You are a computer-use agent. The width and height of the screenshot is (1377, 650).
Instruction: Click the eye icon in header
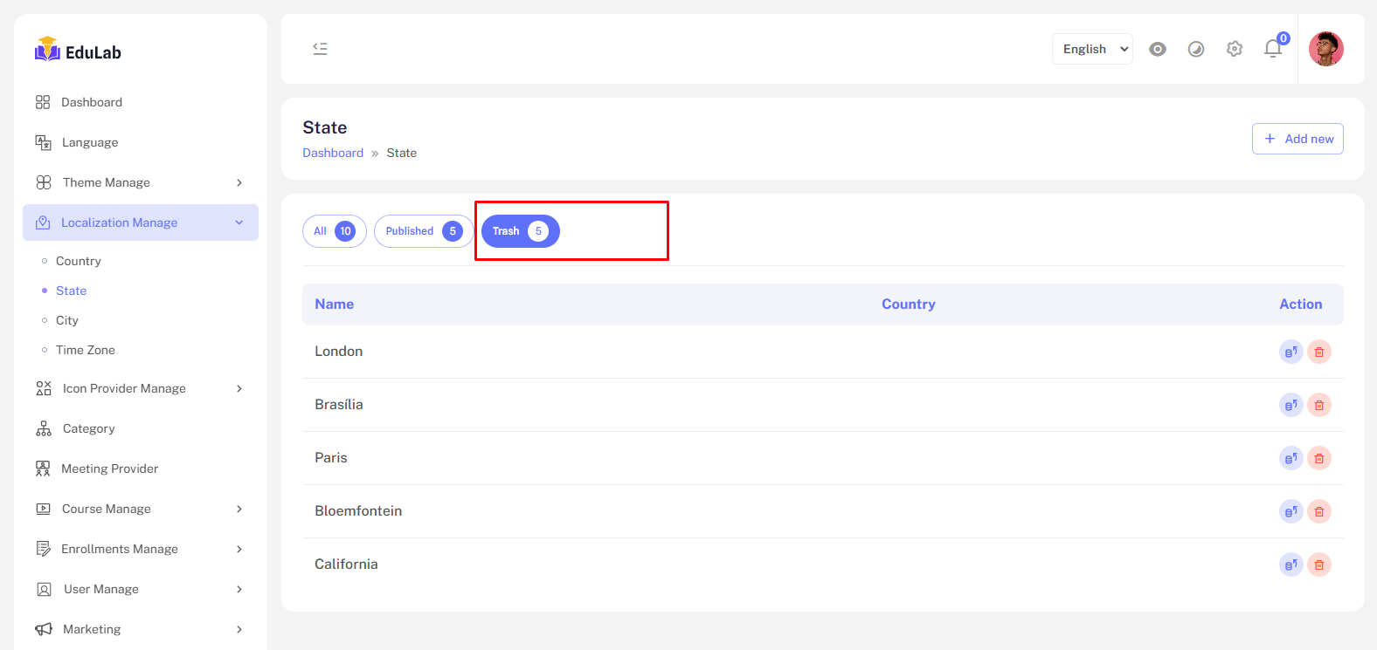[x=1157, y=49]
